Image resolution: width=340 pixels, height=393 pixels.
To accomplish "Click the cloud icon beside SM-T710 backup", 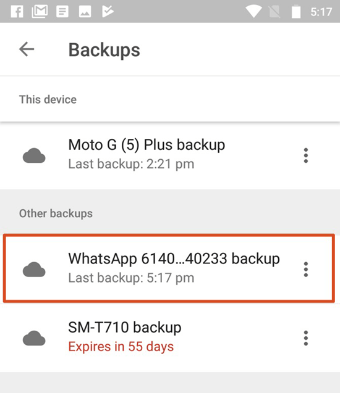I will point(34,338).
